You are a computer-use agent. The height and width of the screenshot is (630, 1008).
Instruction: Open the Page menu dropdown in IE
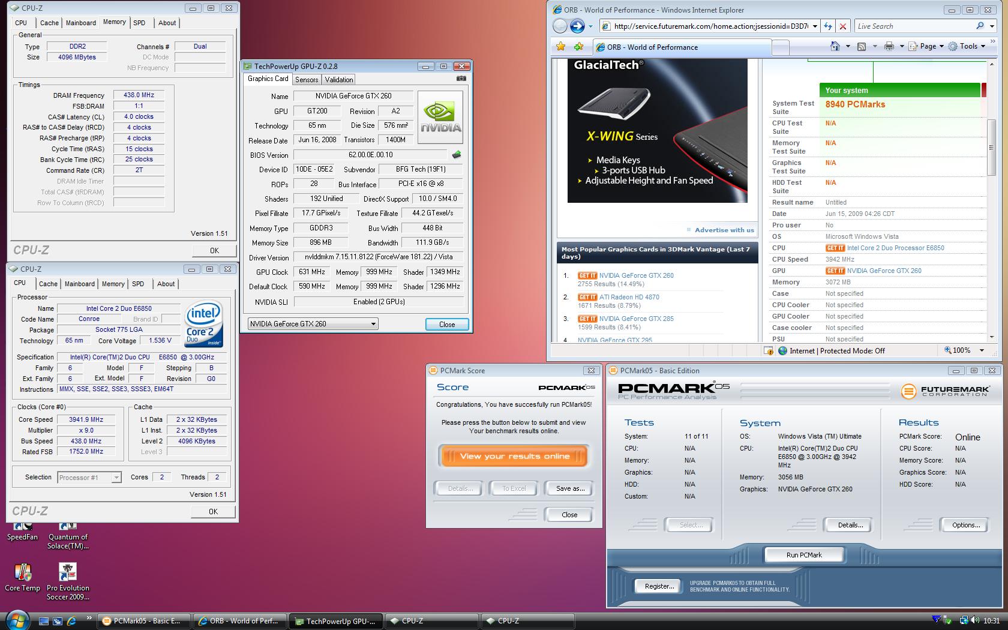[x=941, y=46]
